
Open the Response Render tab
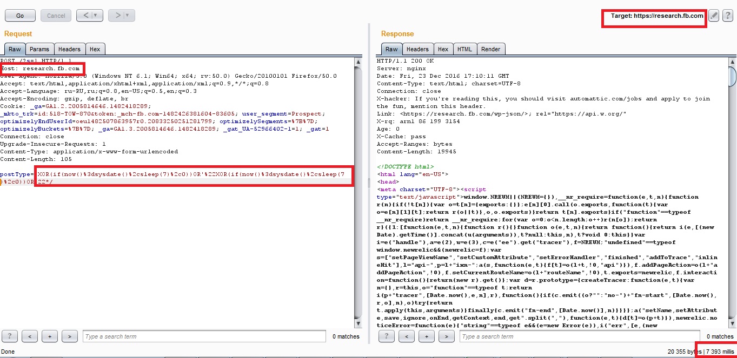point(490,49)
